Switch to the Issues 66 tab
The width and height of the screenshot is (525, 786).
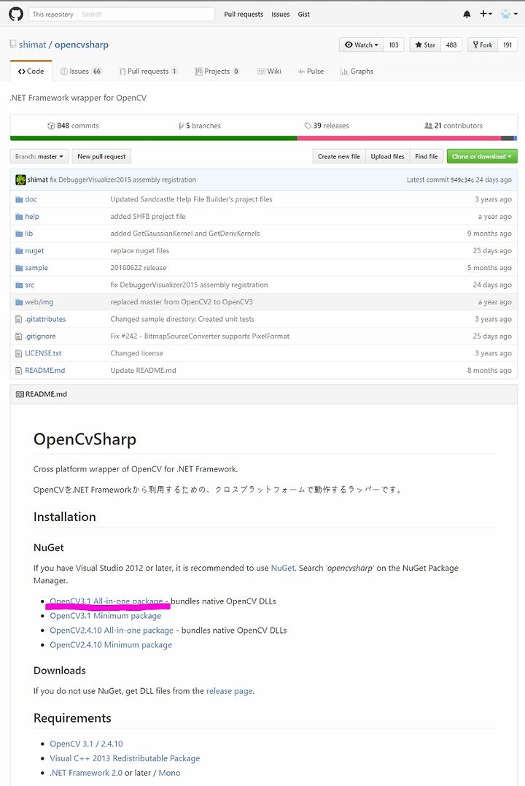[81, 72]
